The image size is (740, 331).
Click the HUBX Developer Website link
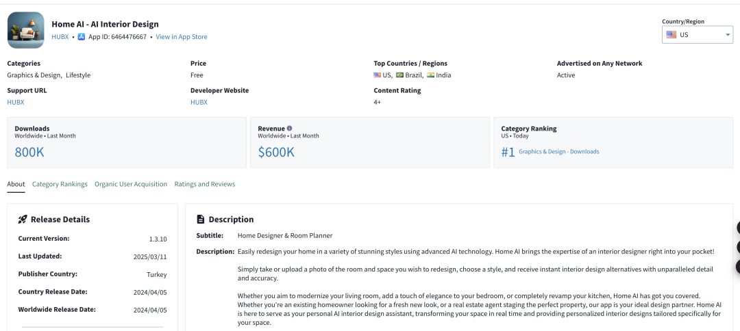point(199,102)
